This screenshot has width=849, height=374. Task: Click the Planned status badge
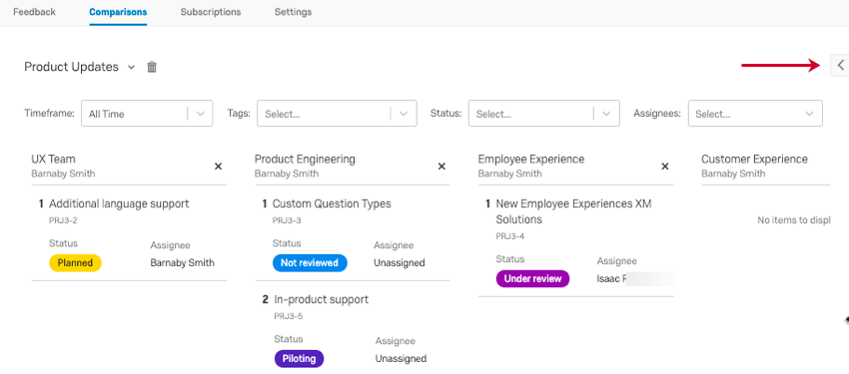click(75, 263)
